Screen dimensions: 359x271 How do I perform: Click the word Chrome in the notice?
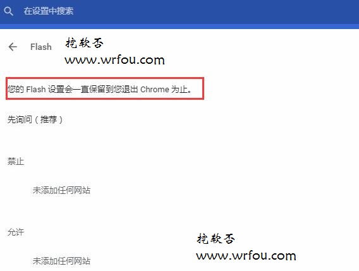(x=155, y=89)
